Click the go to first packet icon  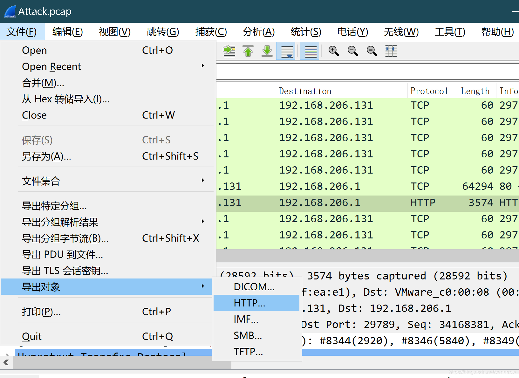click(x=248, y=51)
